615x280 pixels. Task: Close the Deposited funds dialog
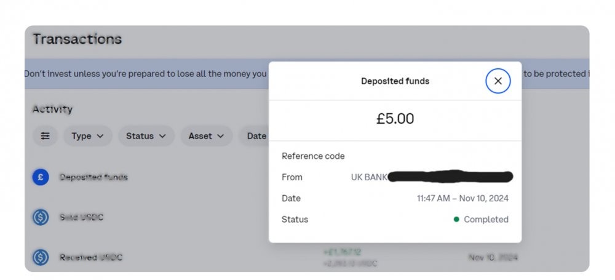click(x=498, y=81)
